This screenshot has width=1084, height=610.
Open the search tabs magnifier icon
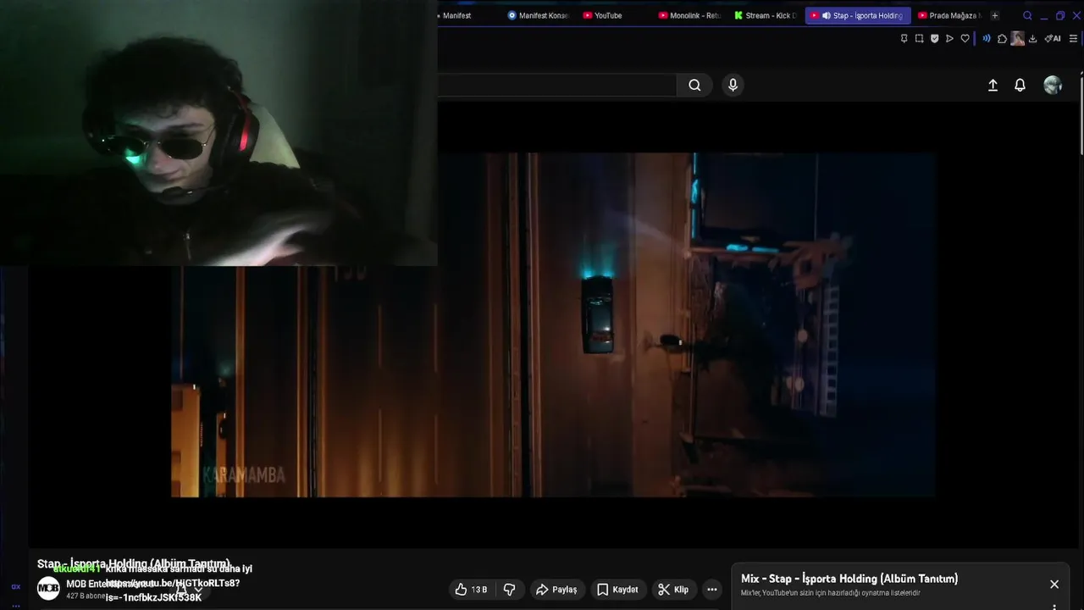tap(1027, 15)
